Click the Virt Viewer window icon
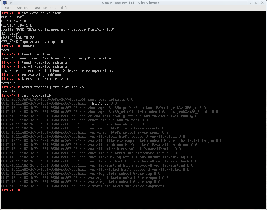The height and width of the screenshot is (210, 267). click(x=4, y=3)
